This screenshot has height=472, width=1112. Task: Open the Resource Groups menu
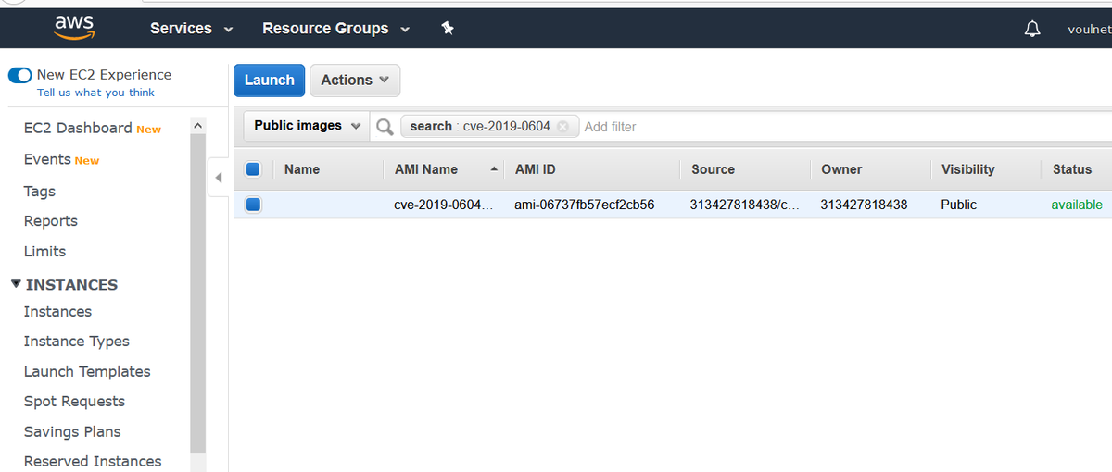point(335,29)
